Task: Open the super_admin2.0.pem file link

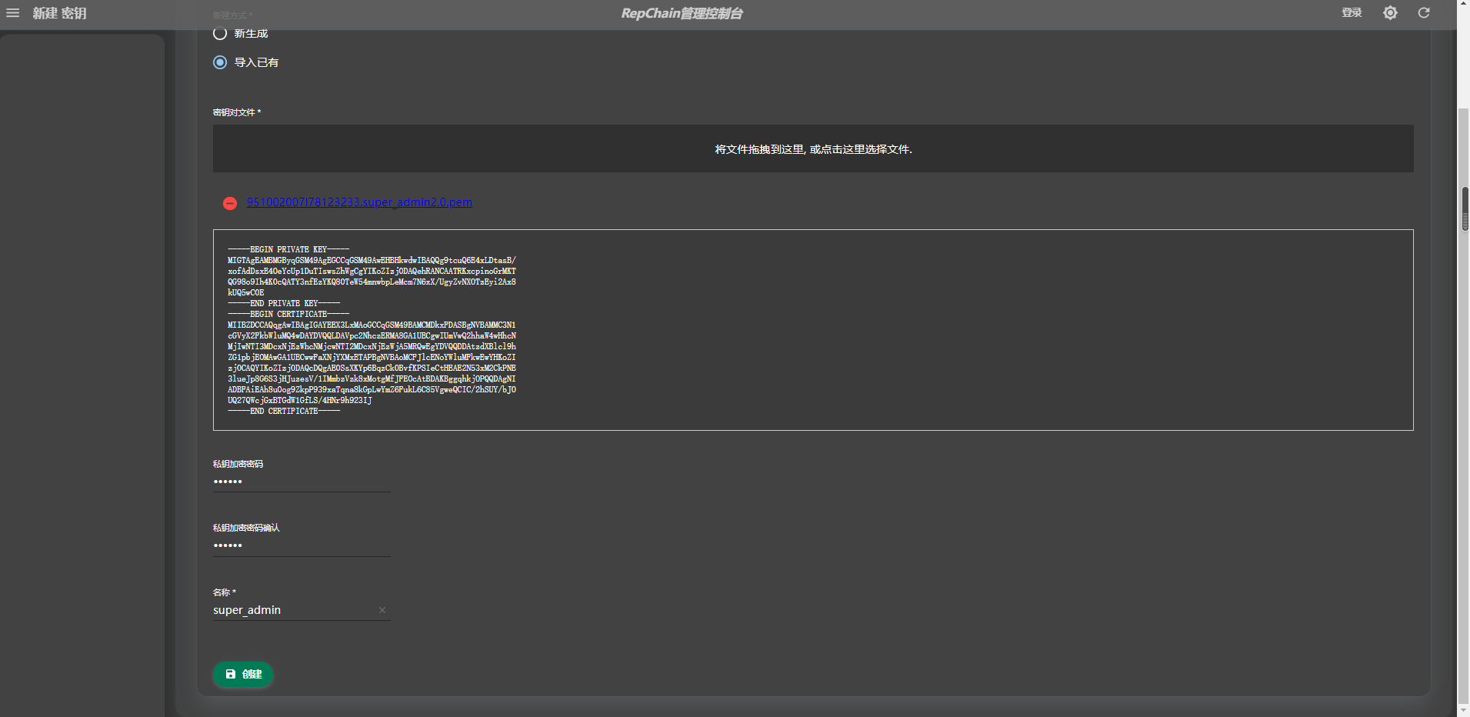Action: pyautogui.click(x=359, y=202)
